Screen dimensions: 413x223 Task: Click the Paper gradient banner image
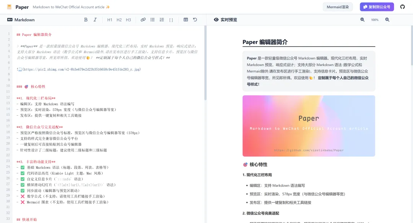tap(309, 126)
